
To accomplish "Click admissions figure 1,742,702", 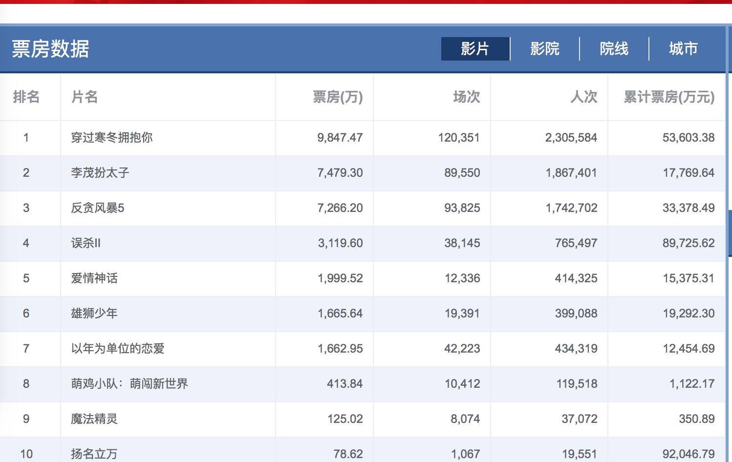I will click(x=571, y=208).
